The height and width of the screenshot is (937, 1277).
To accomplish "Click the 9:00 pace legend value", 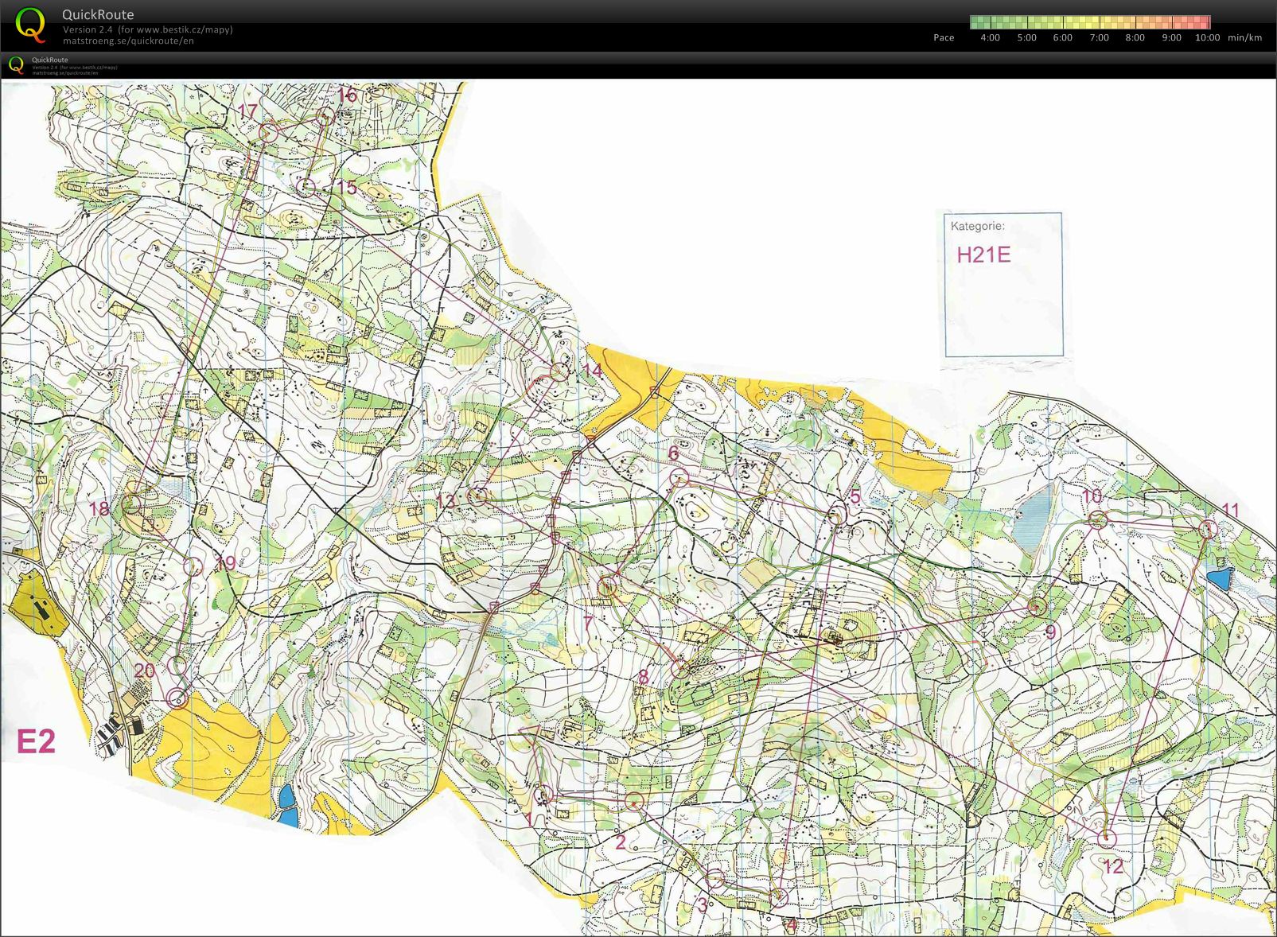I will coord(1171,37).
